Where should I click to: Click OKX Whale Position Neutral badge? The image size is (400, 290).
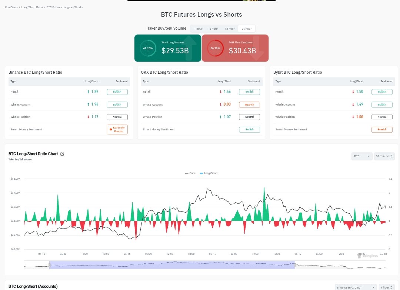point(250,117)
